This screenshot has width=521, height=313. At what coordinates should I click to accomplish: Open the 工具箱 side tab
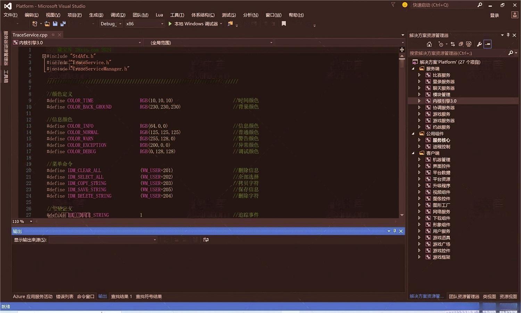[6, 76]
